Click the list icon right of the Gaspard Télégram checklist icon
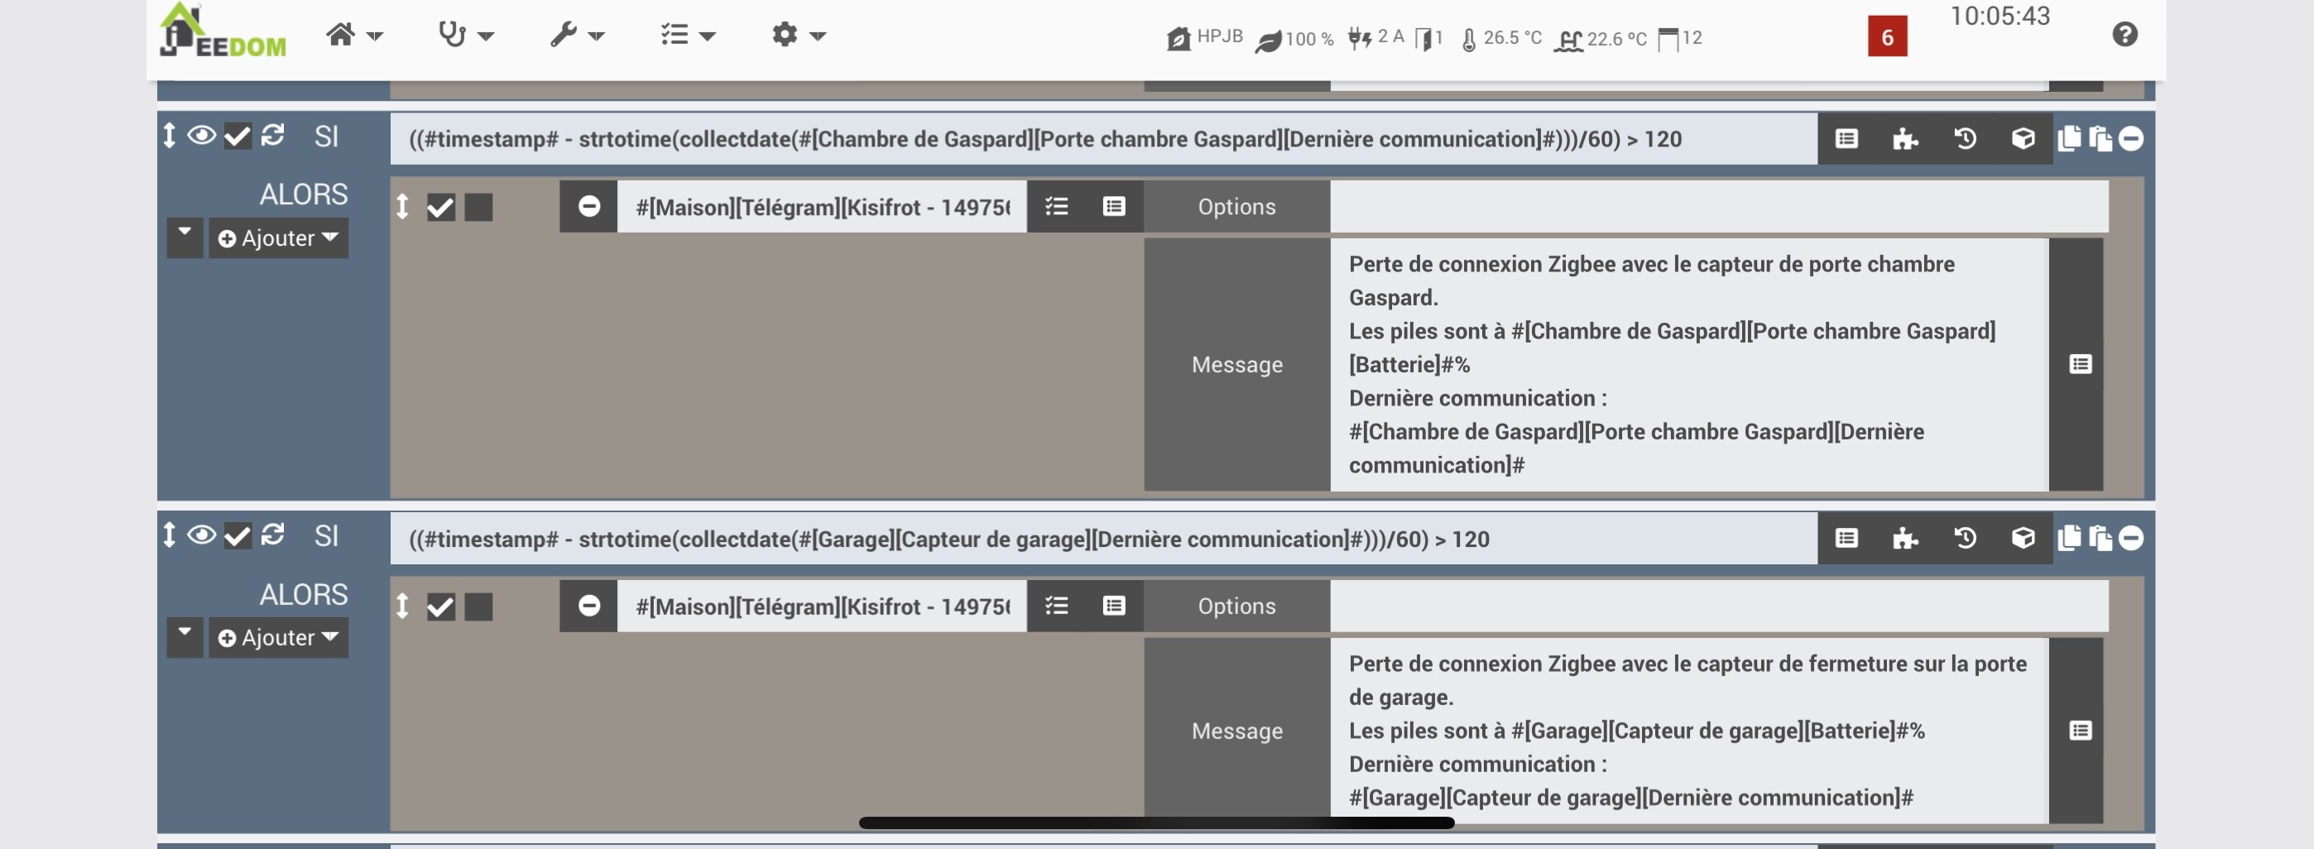This screenshot has height=849, width=2314. [1114, 207]
